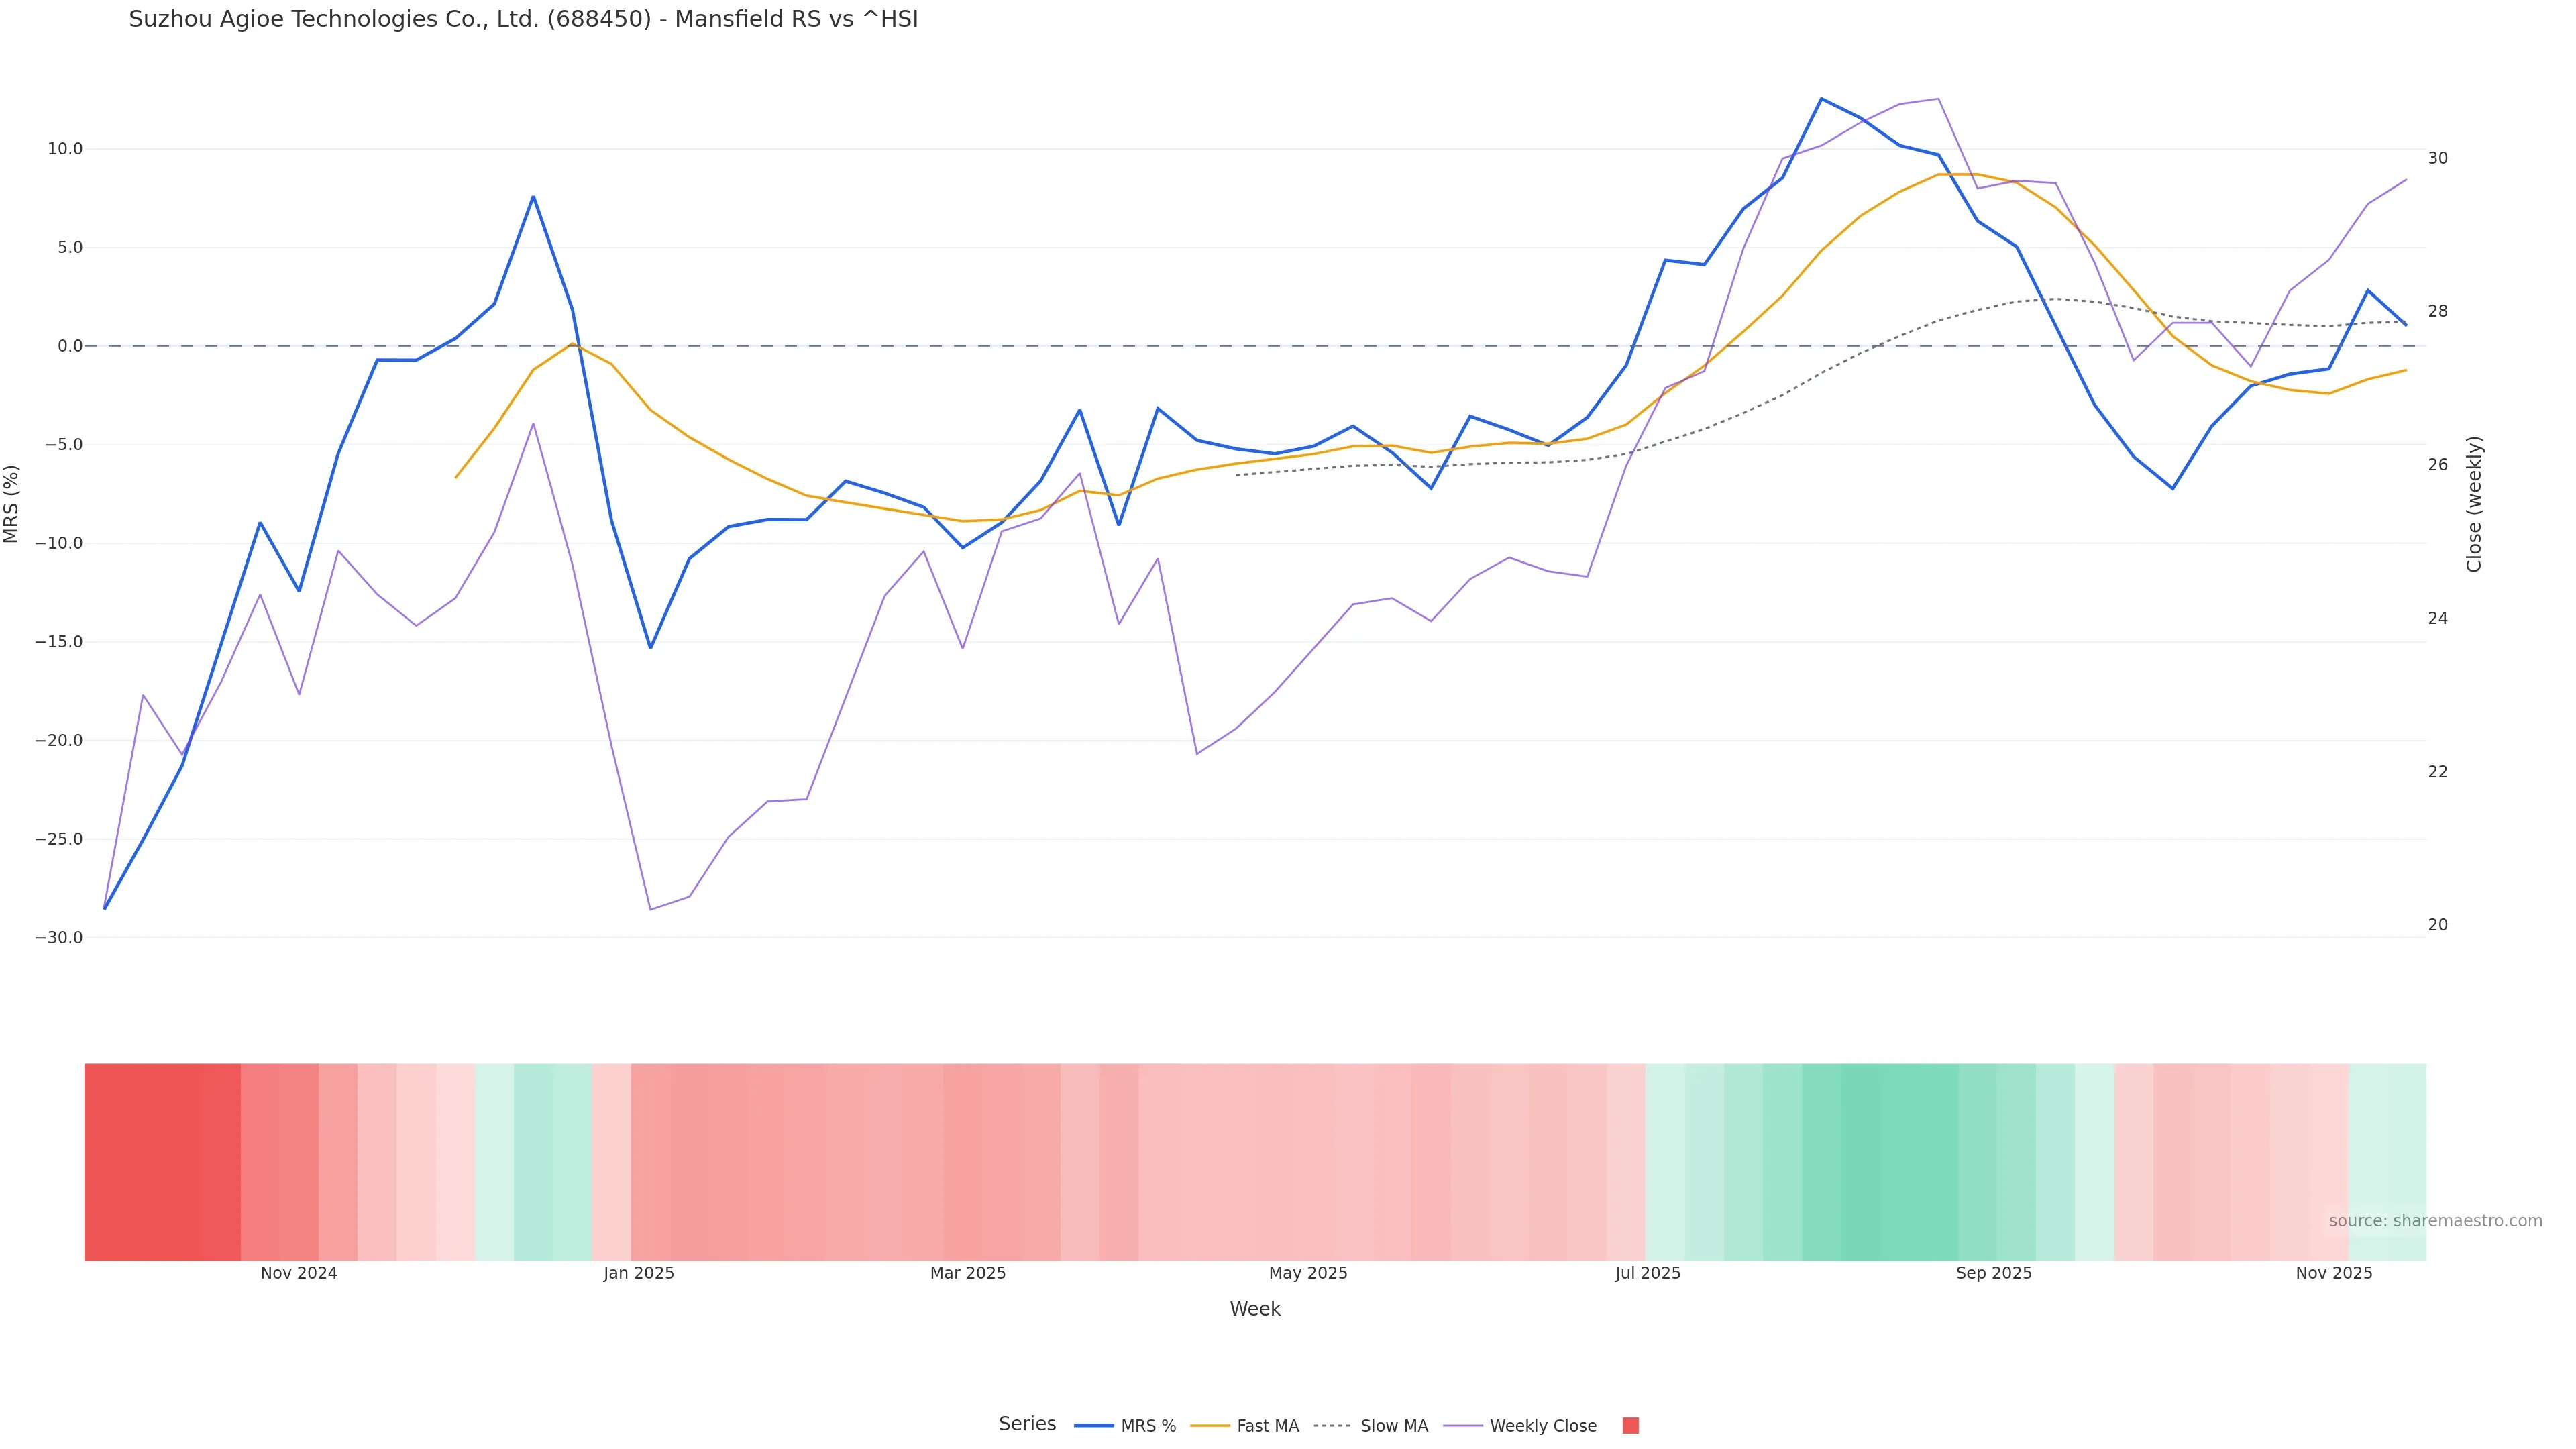Select the Jan 2025 x-axis label
This screenshot has height=1449, width=2576.
pos(639,1273)
